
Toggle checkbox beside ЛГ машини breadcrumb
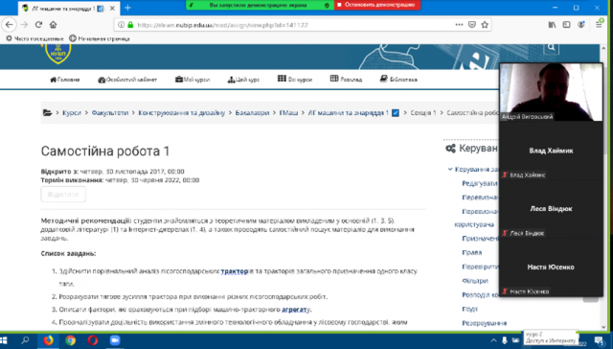coord(396,113)
